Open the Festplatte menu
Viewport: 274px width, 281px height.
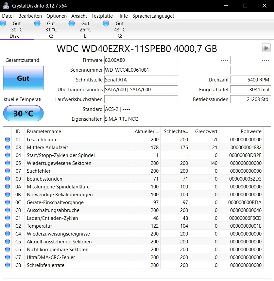pos(102,16)
